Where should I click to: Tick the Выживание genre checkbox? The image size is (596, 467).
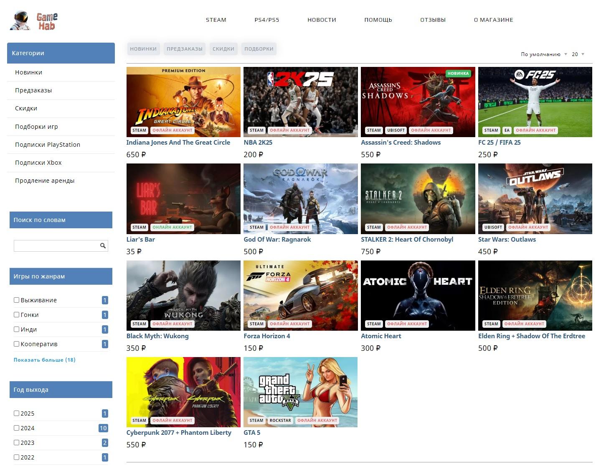[x=17, y=300]
